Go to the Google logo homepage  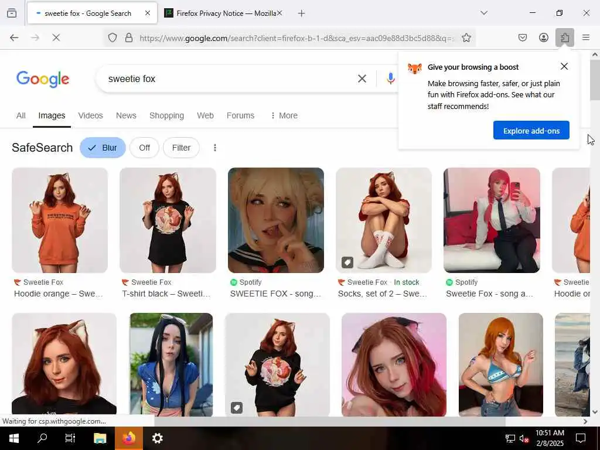43,79
